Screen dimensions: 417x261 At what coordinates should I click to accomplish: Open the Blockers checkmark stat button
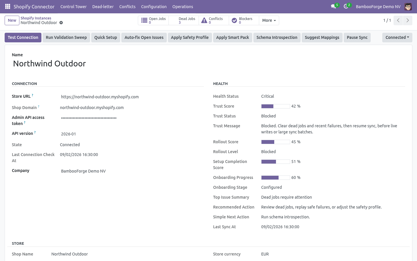click(244, 20)
